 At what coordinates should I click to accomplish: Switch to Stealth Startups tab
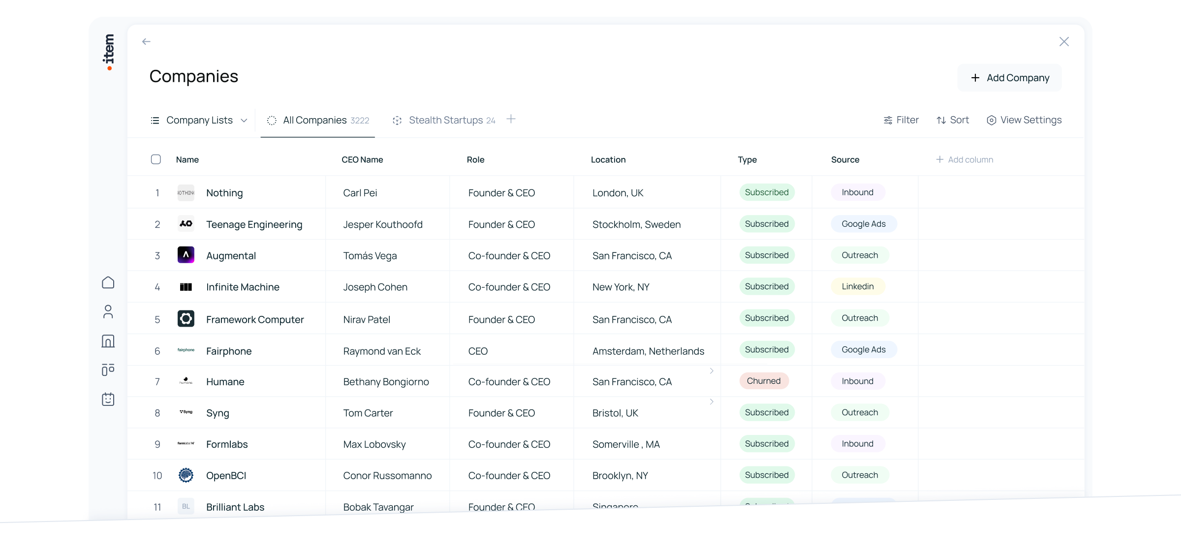point(445,121)
